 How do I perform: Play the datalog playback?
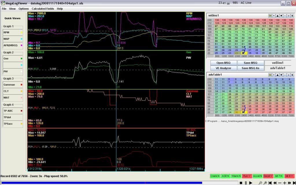click(251, 182)
